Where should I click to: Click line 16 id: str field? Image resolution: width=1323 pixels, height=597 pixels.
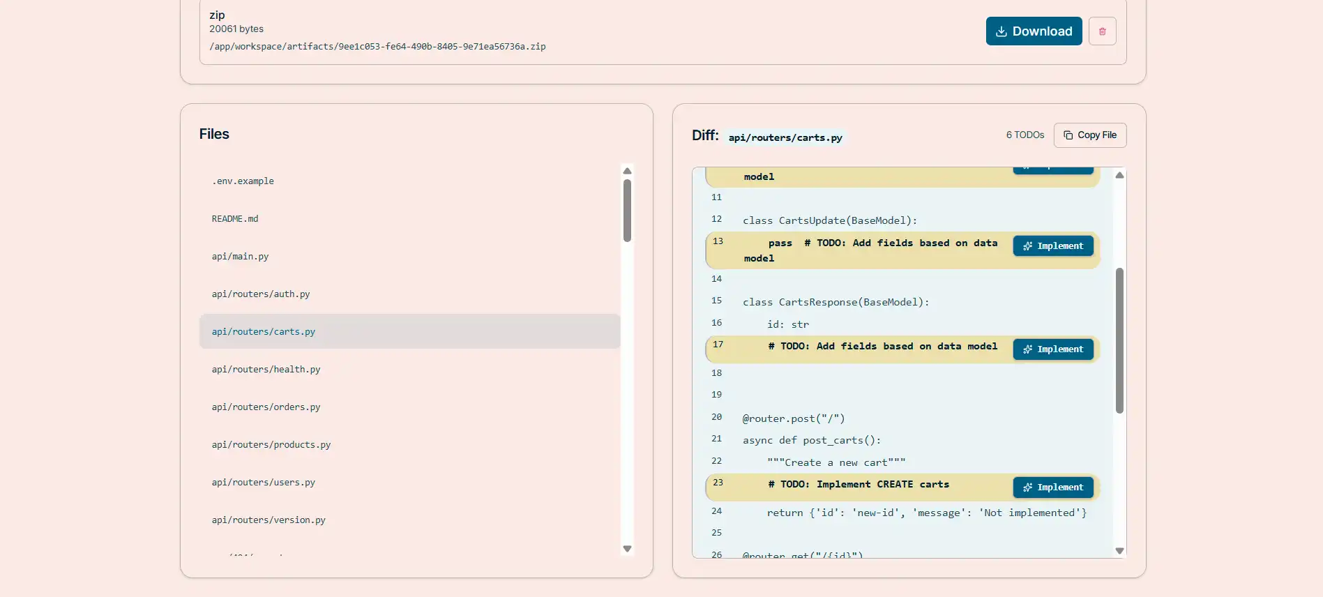[x=788, y=324]
